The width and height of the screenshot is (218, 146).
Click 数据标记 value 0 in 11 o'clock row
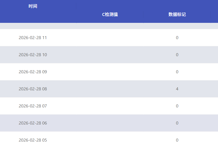click(177, 38)
